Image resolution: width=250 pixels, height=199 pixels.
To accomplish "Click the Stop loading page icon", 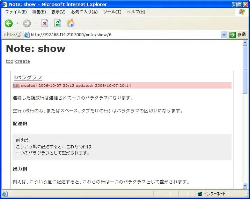I will [45, 23].
